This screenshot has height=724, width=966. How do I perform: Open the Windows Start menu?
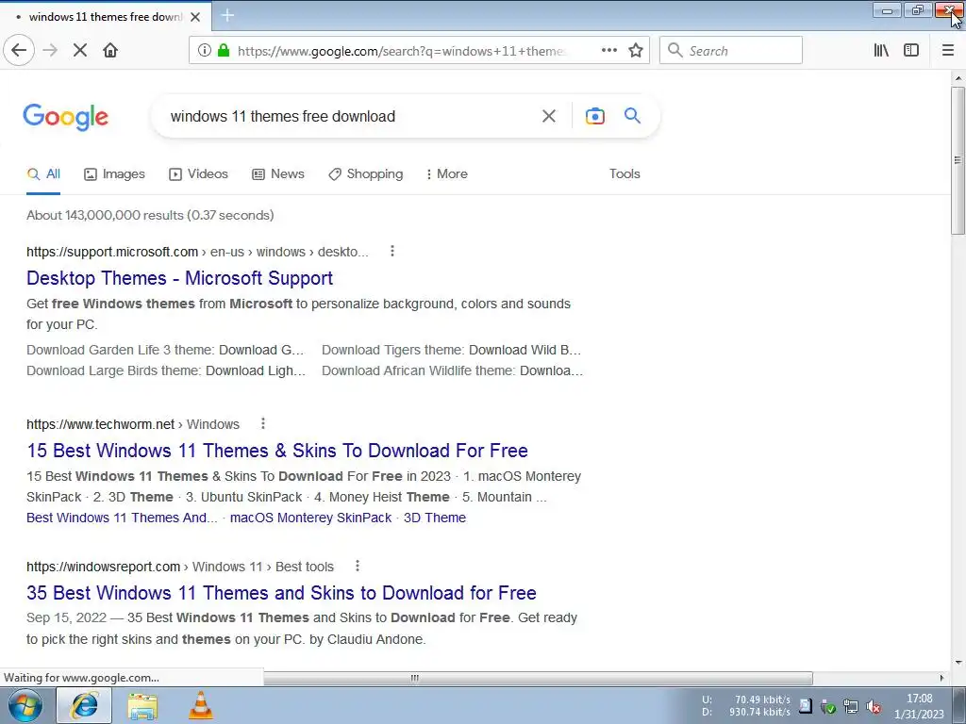click(x=25, y=705)
